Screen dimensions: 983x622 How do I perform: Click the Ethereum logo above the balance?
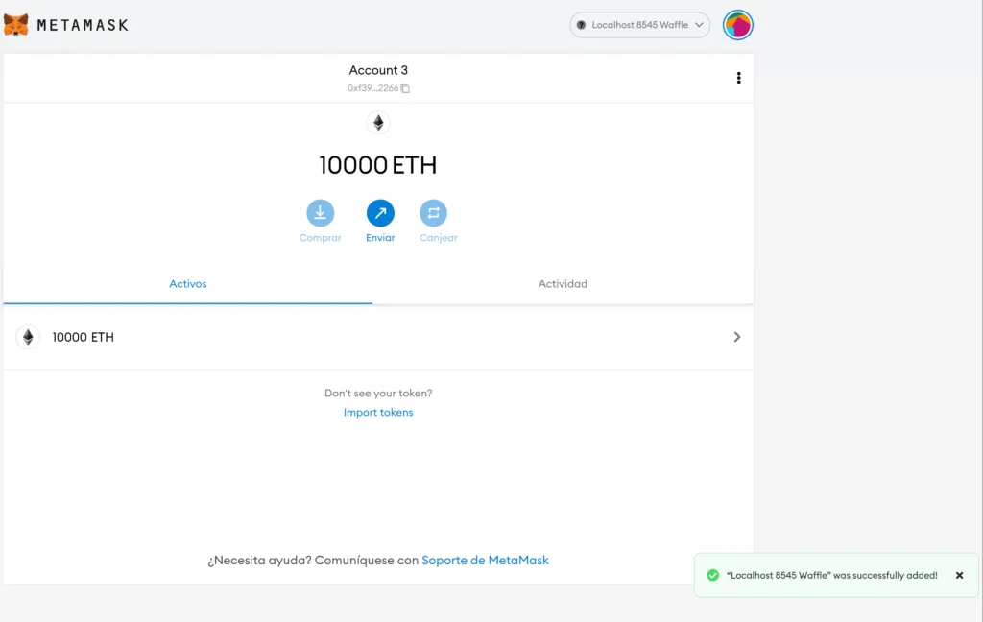point(378,123)
